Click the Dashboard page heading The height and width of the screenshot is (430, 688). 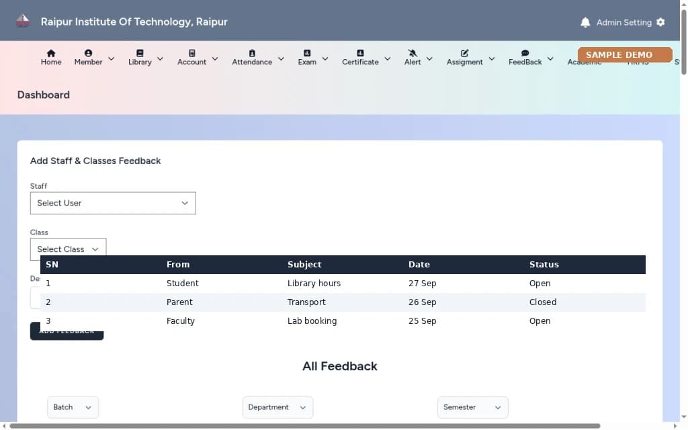[44, 95]
